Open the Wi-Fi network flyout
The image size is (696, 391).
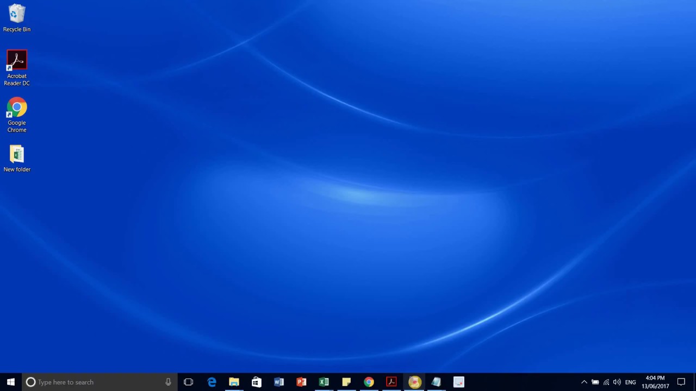coord(606,382)
